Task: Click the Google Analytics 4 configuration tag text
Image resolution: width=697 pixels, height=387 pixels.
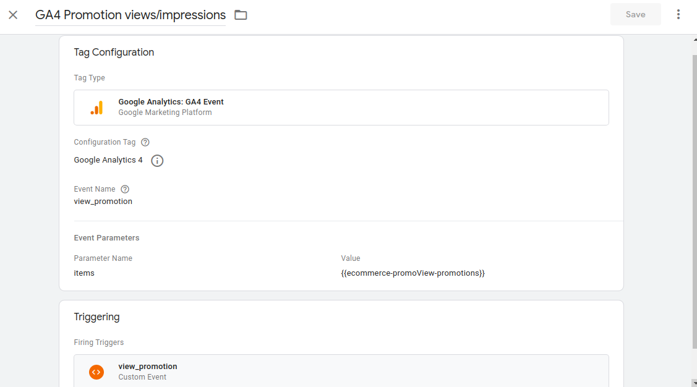Action: (x=108, y=160)
